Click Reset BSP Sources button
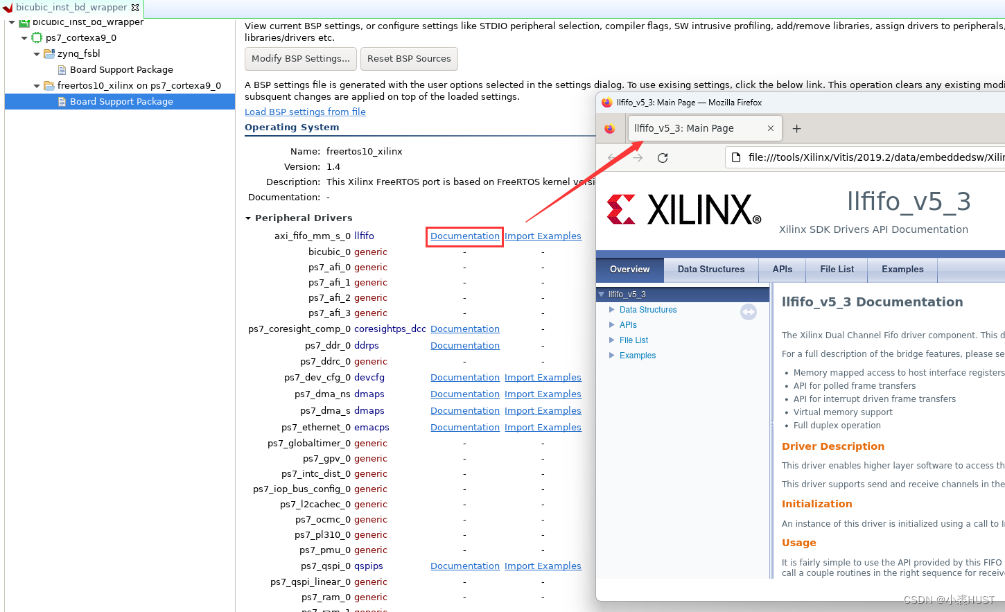Viewport: 1005px width, 612px height. click(409, 59)
